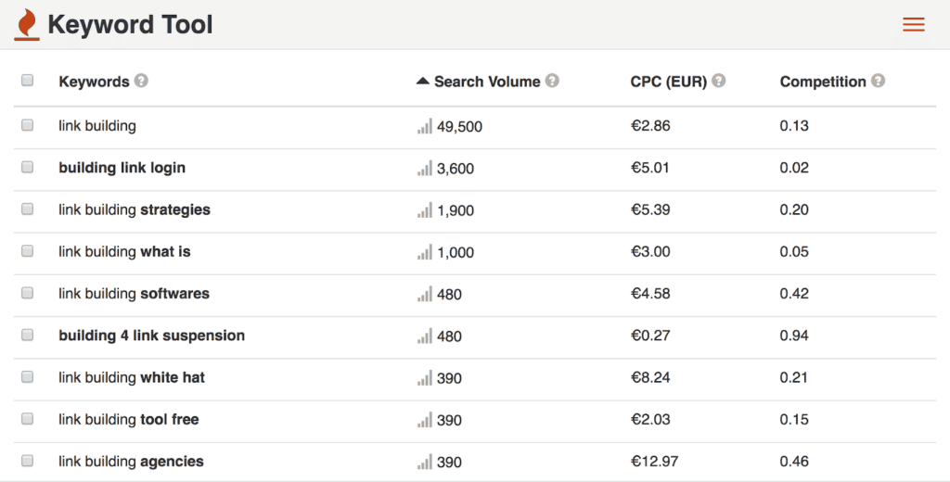Click help icon next to Keywords header
The height and width of the screenshot is (482, 950).
tap(141, 81)
